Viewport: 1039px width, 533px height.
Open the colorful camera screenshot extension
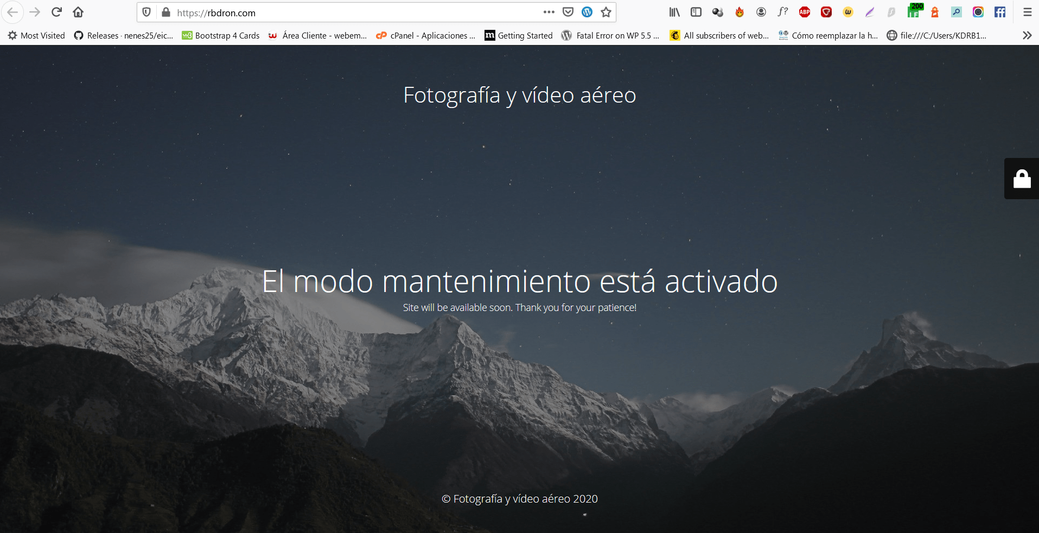[x=978, y=12]
